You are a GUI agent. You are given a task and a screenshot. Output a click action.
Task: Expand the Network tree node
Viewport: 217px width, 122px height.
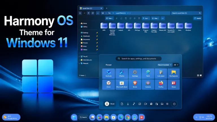point(79,63)
